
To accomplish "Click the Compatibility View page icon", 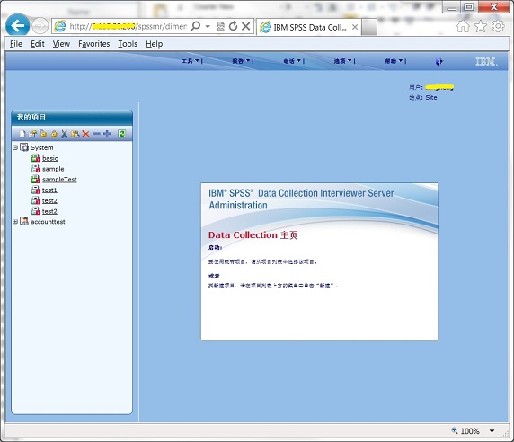I will pos(221,26).
